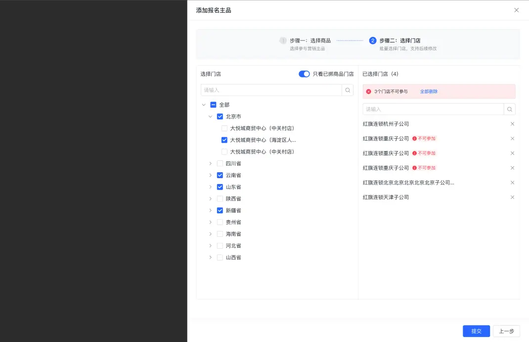Click the step 1 circle for 选择商品

click(x=283, y=40)
